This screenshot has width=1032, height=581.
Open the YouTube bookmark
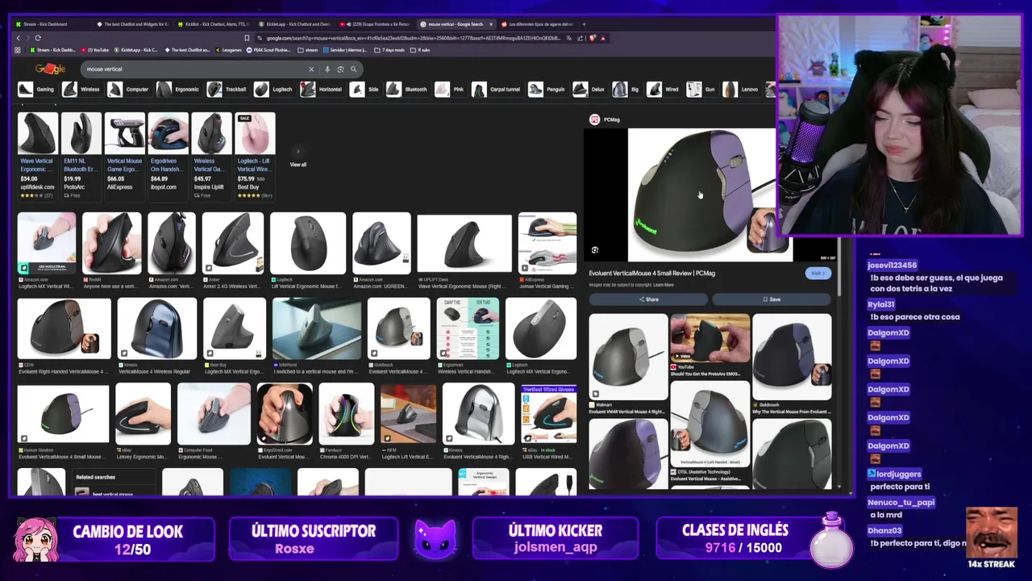[97, 50]
